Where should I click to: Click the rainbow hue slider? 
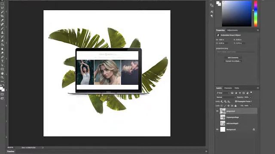pos(256,13)
